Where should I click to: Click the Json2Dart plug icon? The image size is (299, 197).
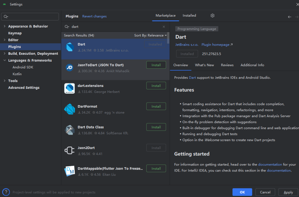[69, 151]
